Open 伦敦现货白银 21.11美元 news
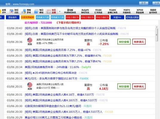Viewport: 160px width, 119px height. click(53, 106)
